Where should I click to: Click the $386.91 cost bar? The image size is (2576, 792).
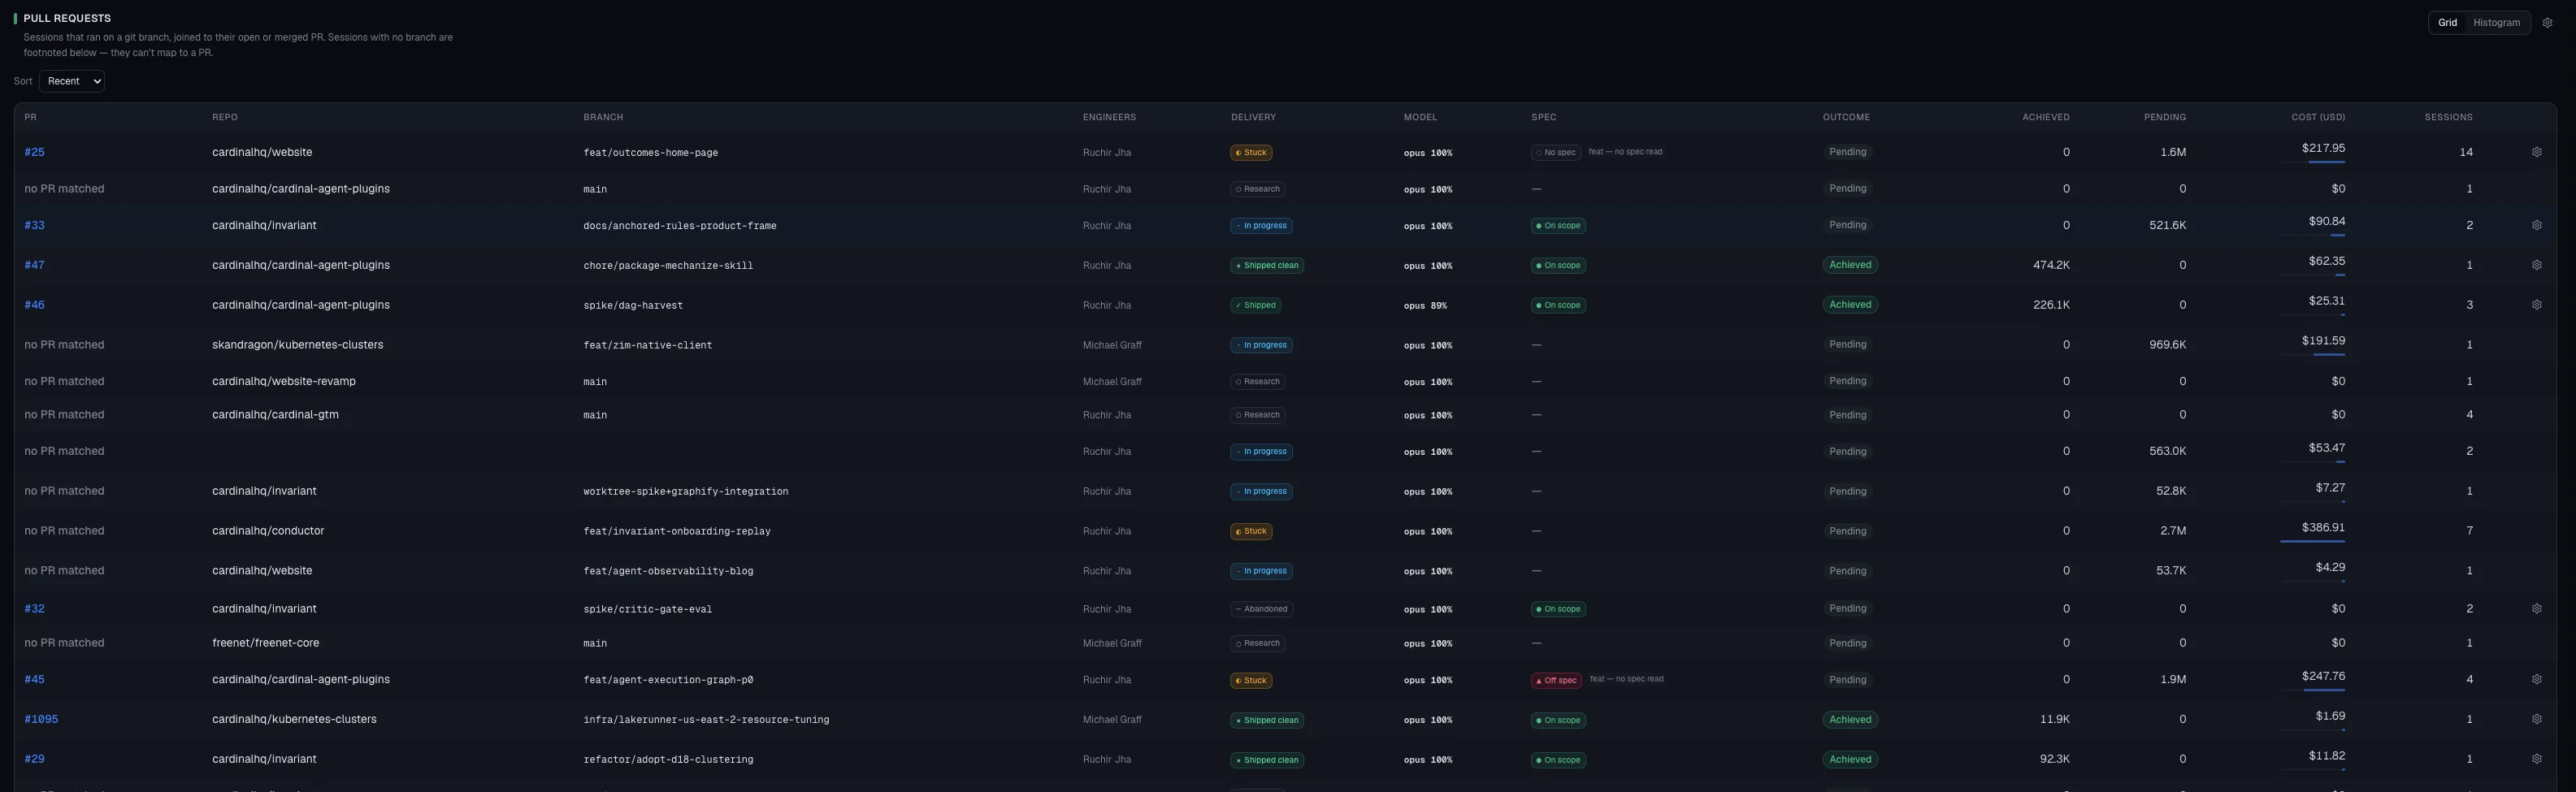coord(2312,541)
